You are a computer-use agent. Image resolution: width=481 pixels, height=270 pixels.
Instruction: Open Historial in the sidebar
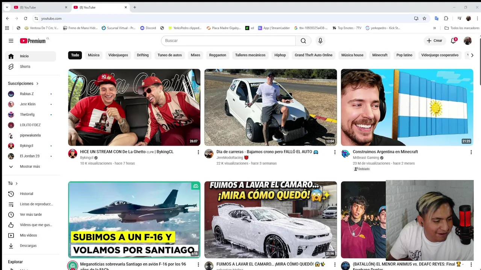click(x=30, y=193)
